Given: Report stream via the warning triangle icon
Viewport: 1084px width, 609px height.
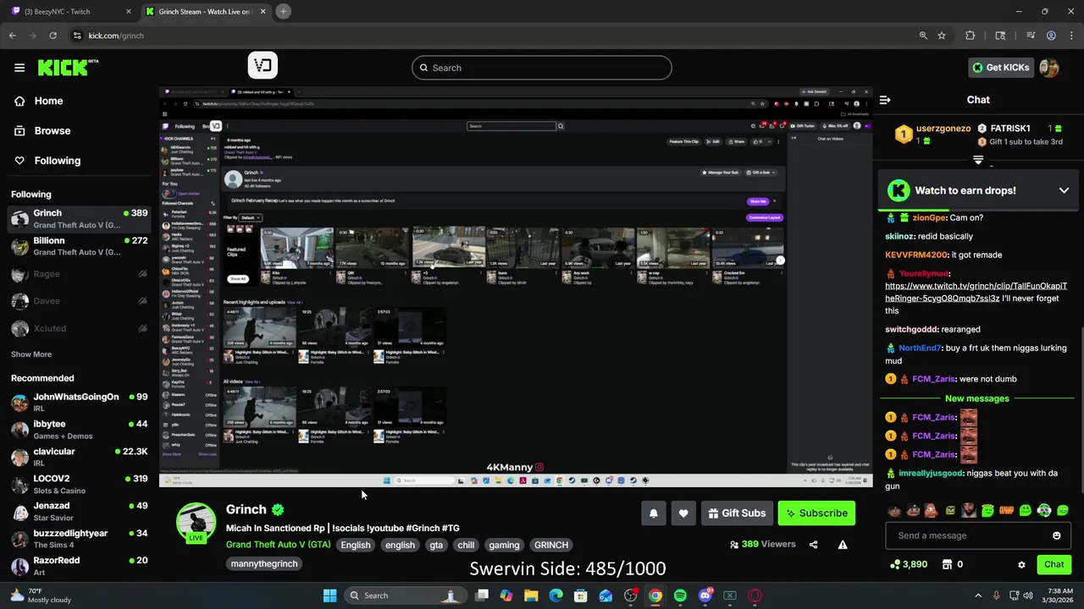Looking at the screenshot, I should (x=843, y=545).
